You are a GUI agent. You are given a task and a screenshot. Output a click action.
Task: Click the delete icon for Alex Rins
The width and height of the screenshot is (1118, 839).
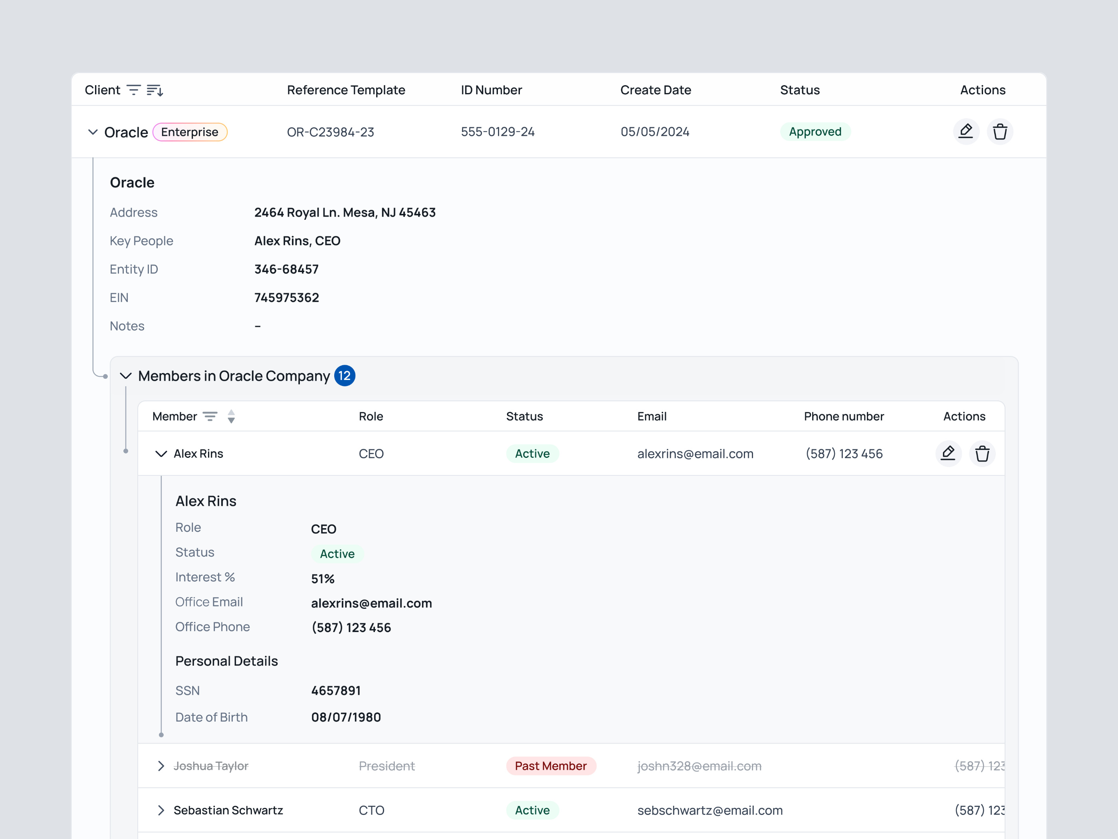(x=983, y=453)
